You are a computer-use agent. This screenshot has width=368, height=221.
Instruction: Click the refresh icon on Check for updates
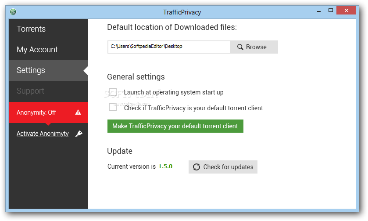click(197, 167)
